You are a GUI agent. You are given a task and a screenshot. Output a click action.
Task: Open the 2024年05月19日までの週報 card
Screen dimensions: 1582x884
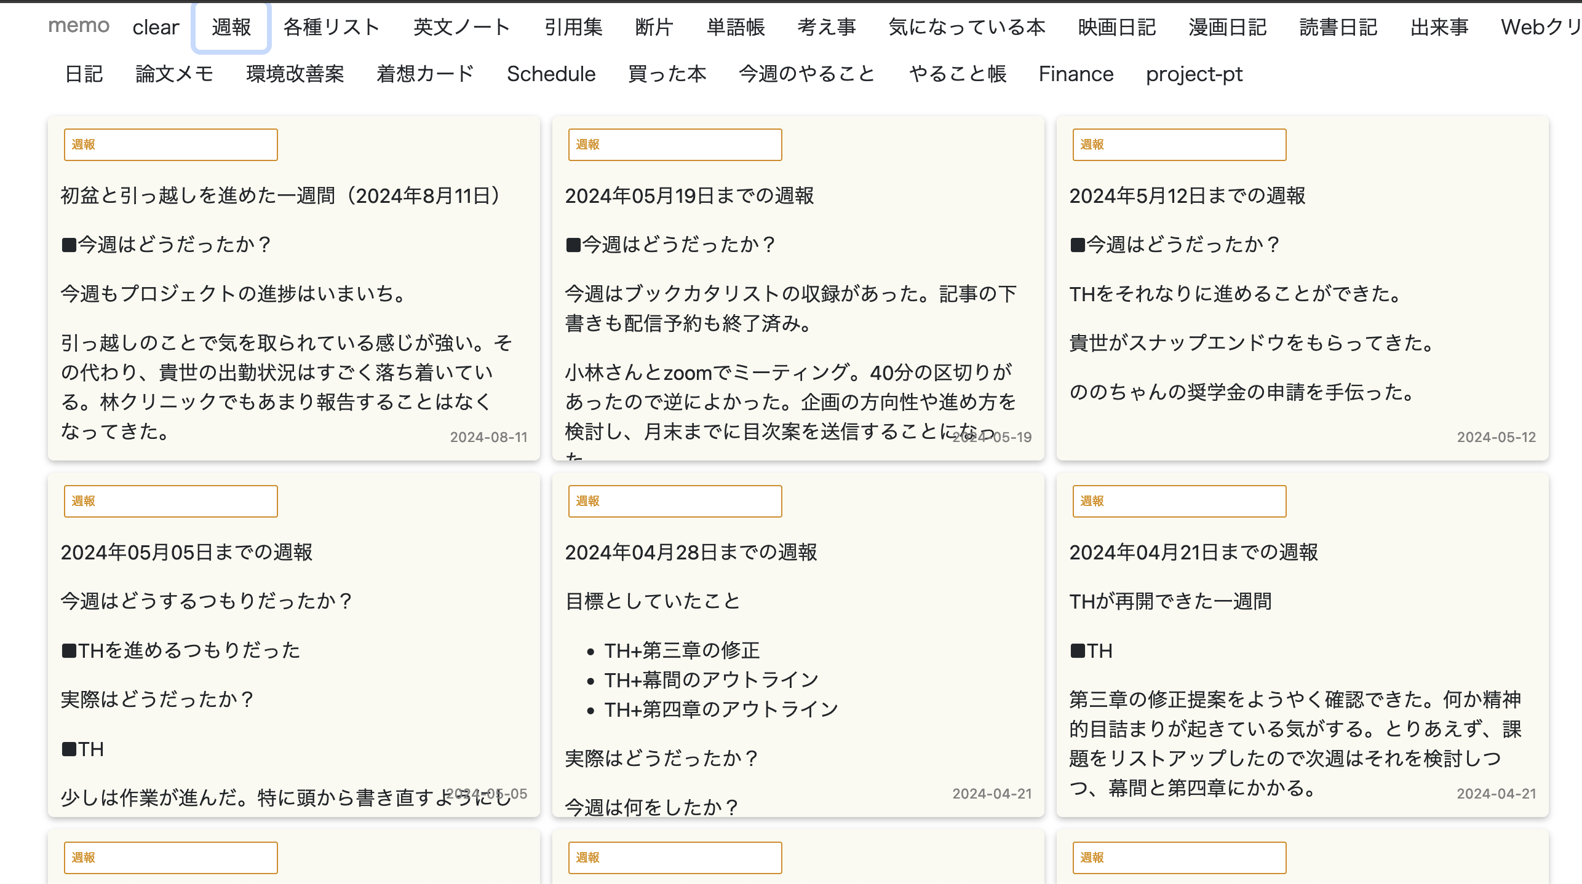(x=689, y=195)
